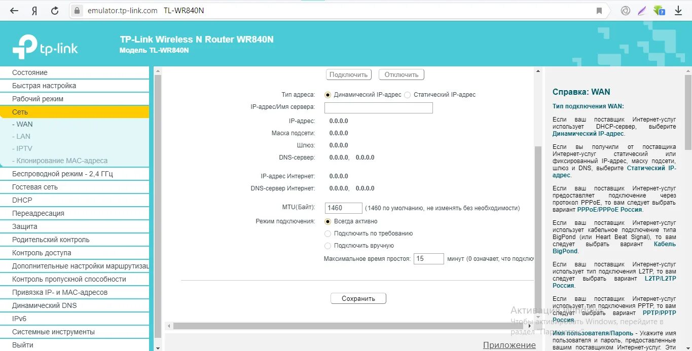Click the 'Отключить' button

[x=401, y=74]
